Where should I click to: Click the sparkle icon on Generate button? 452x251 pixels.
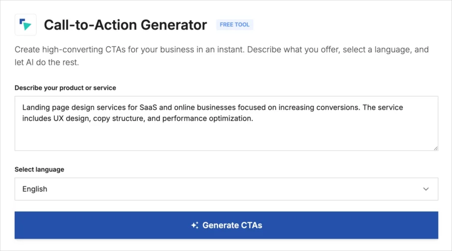click(x=195, y=225)
